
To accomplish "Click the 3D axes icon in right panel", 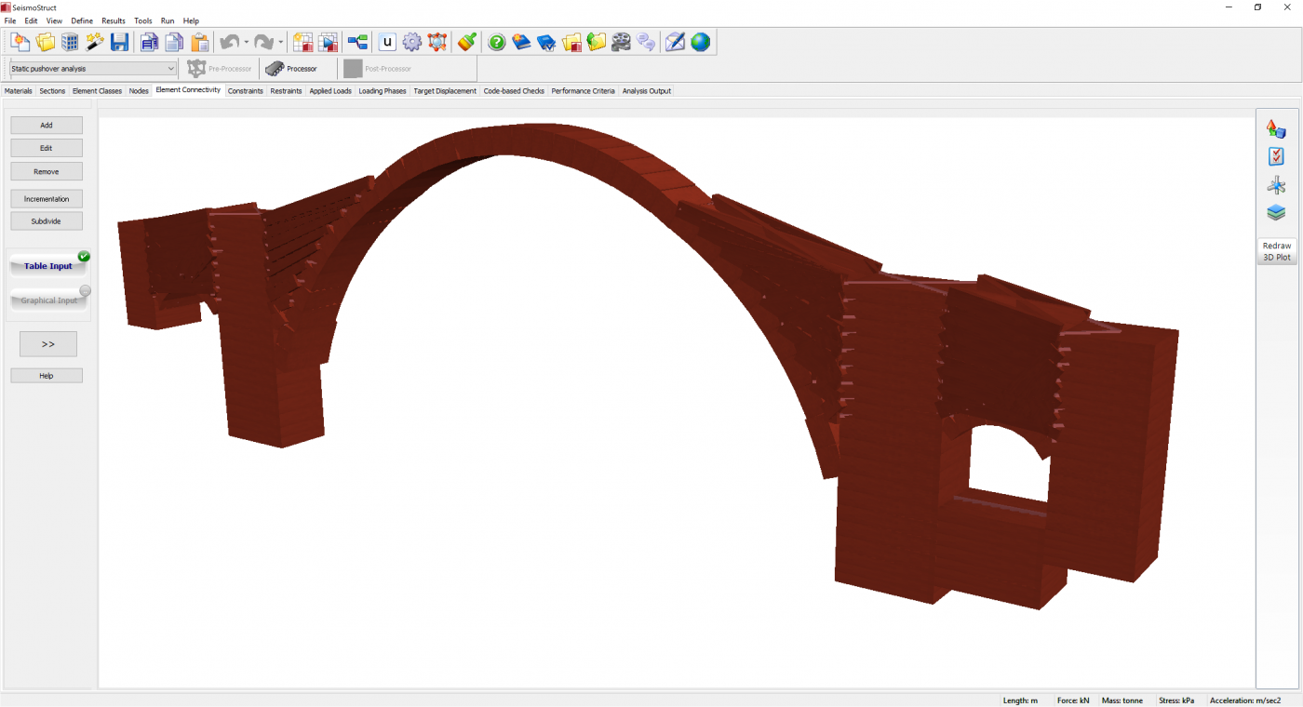I will [x=1276, y=185].
